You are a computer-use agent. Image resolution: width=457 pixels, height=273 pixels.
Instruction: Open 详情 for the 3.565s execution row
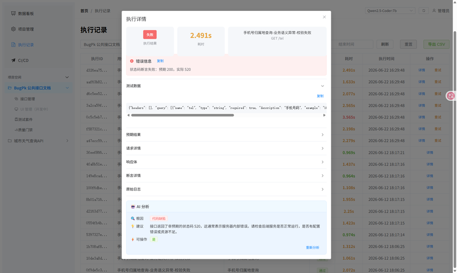tap(422, 117)
